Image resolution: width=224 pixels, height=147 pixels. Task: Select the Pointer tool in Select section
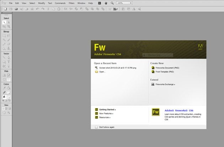pyautogui.click(x=4, y=22)
